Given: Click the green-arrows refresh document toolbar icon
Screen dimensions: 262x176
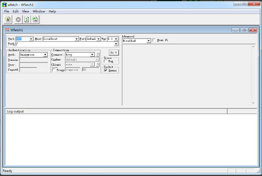Looking at the screenshot, I should point(27,20).
